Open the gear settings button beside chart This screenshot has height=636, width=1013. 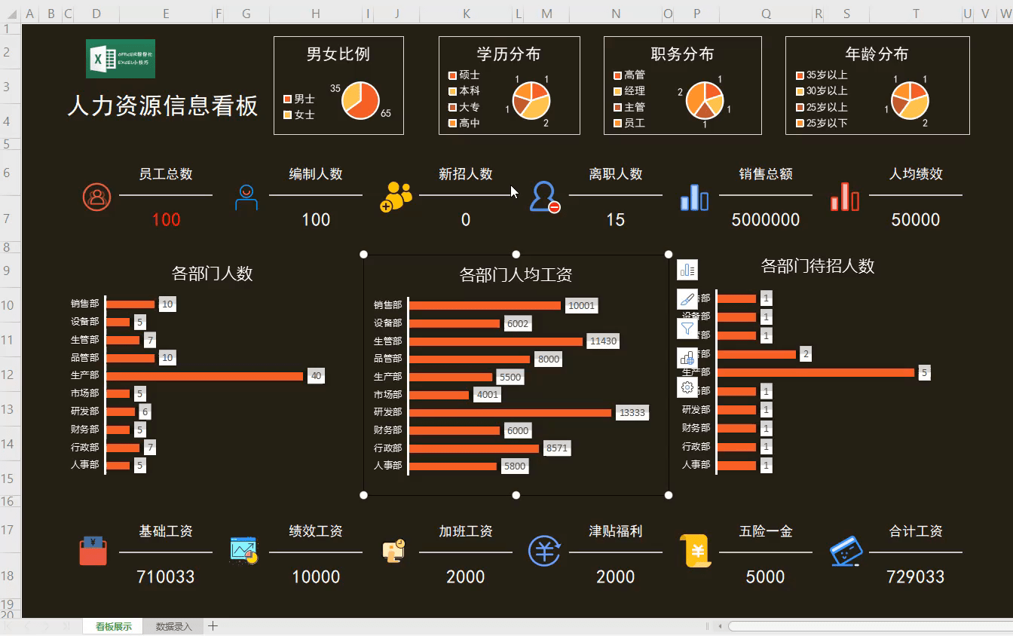pyautogui.click(x=687, y=387)
